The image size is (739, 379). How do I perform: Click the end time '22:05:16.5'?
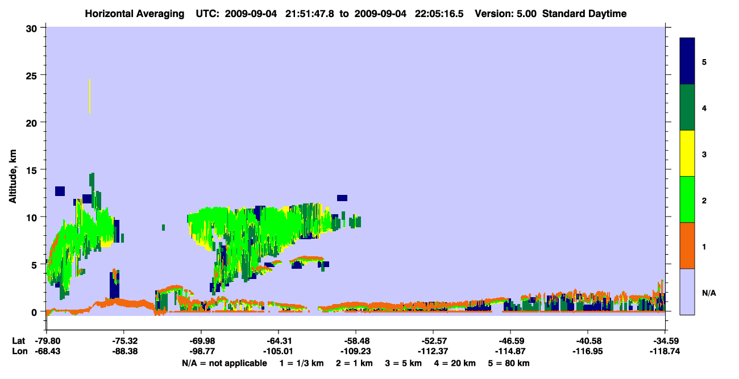pyautogui.click(x=439, y=14)
